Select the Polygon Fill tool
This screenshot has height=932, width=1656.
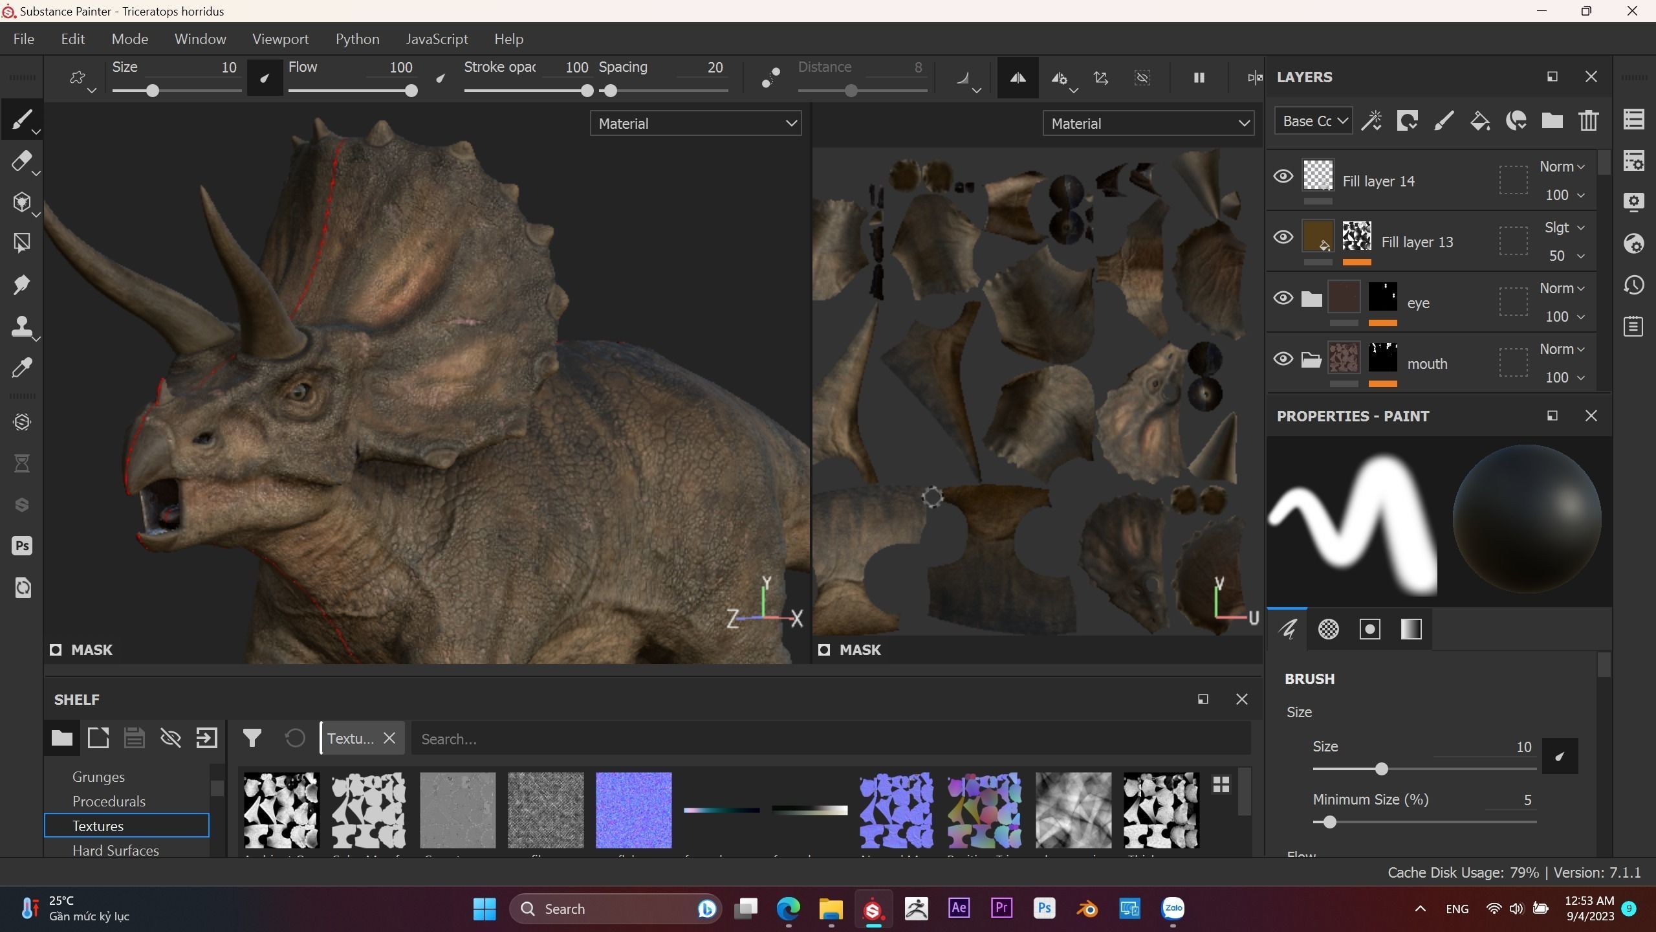21,243
